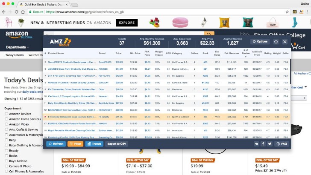Viewport: 311px width, 175px height.
Task: Reload the page in browser toolbar
Action: [x=17, y=12]
